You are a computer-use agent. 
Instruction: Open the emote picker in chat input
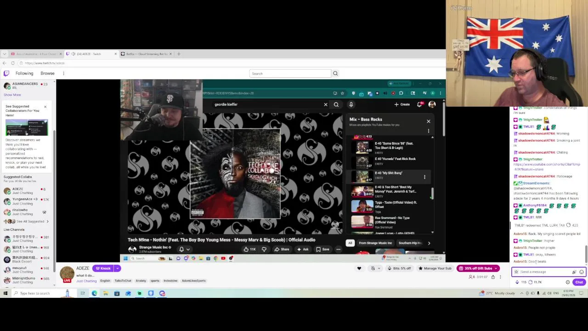pos(581,272)
